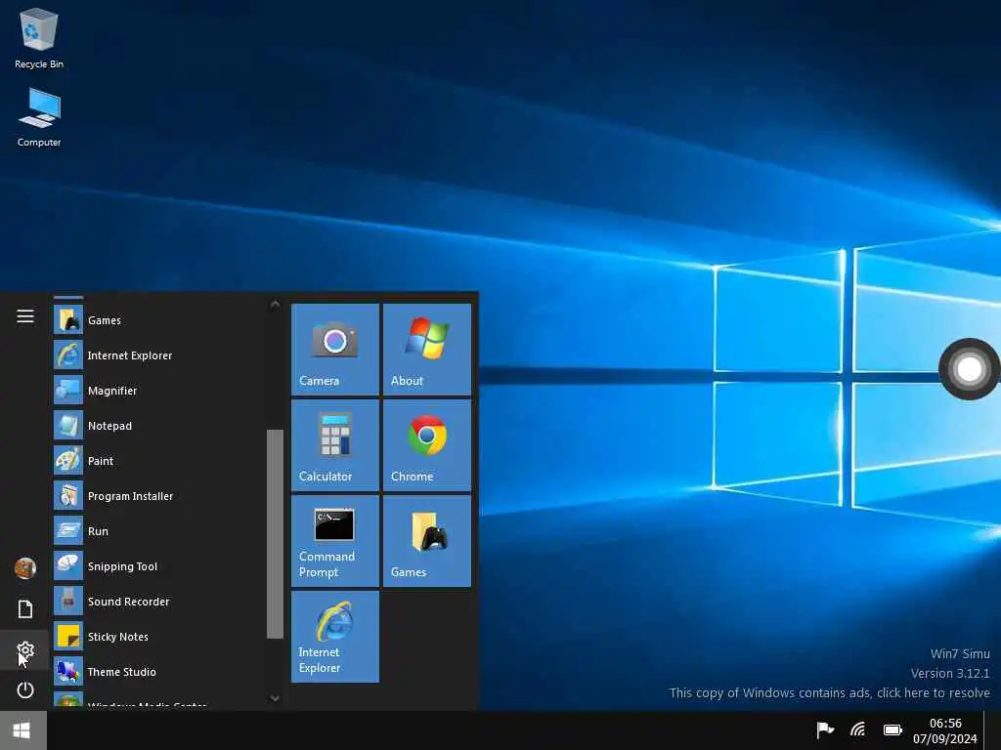Open Sticky Notes from the app list
Viewport: 1001px width, 750px height.
(x=158, y=637)
